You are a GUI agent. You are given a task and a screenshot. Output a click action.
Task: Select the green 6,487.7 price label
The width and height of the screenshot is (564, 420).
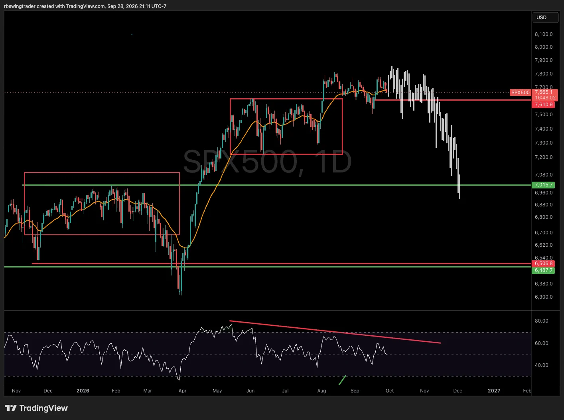click(x=544, y=270)
